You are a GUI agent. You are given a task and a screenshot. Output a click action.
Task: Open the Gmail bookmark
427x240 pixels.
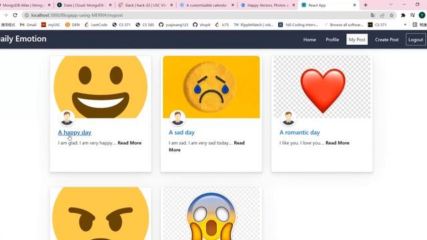pos(28,25)
